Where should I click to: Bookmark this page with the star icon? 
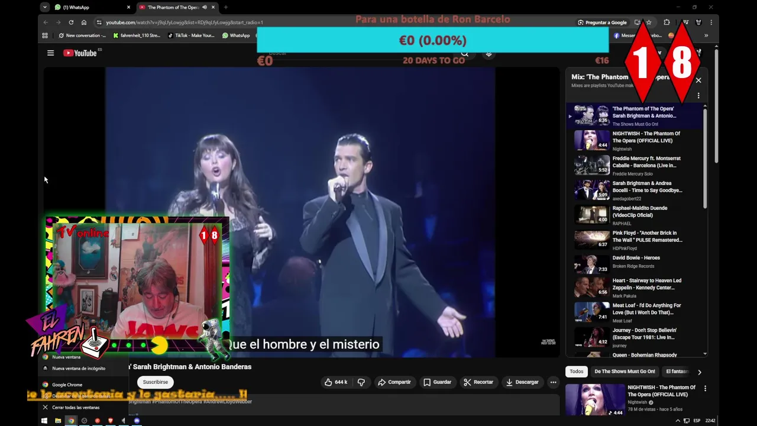649,22
